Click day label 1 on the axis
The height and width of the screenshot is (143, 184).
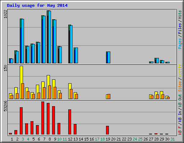(x=12, y=139)
